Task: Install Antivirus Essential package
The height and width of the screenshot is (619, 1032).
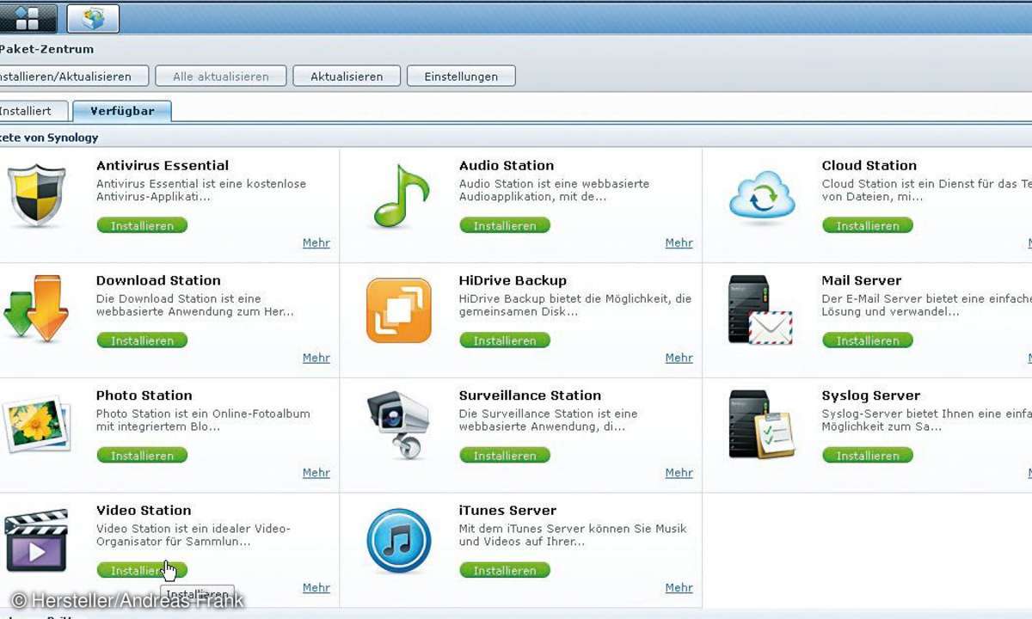Action: click(x=142, y=226)
